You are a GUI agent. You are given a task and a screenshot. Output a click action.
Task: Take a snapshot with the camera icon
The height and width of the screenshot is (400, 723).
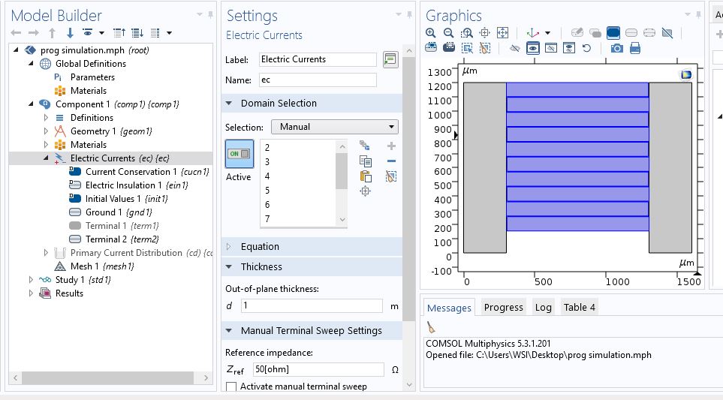point(616,48)
